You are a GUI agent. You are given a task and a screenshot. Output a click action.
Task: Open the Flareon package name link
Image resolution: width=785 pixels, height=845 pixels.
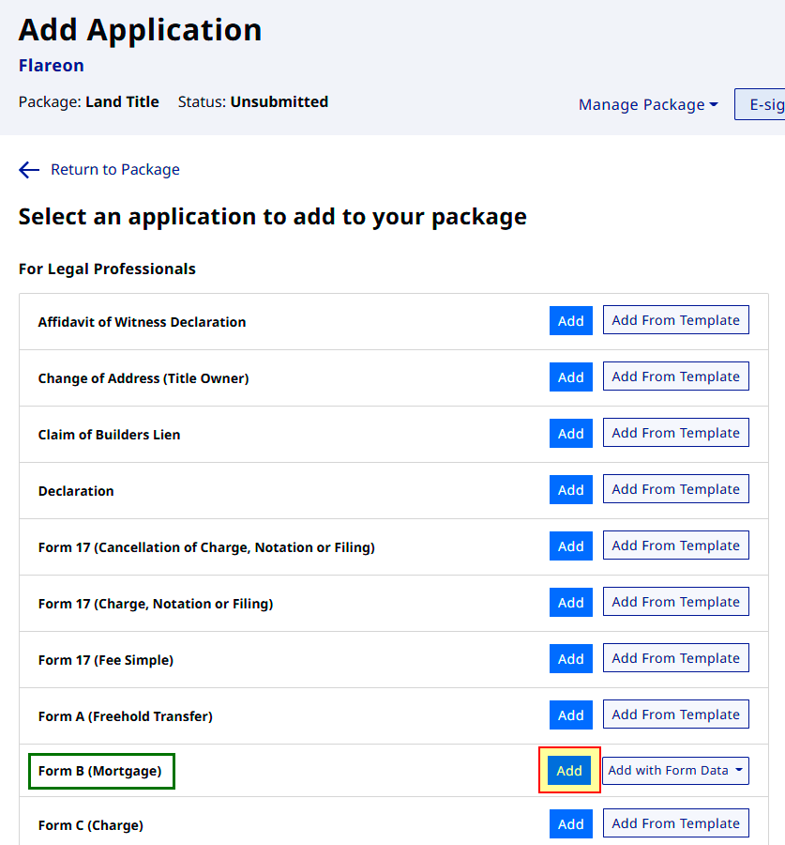(x=52, y=65)
